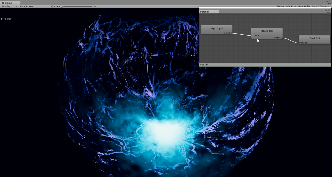Image resolution: width=332 pixels, height=177 pixels.
Task: Toggle the Stats overlay
Action: tap(314, 6)
